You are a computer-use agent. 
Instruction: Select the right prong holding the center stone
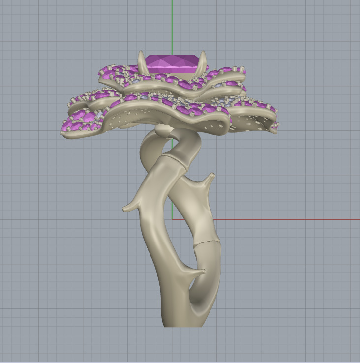(x=201, y=63)
